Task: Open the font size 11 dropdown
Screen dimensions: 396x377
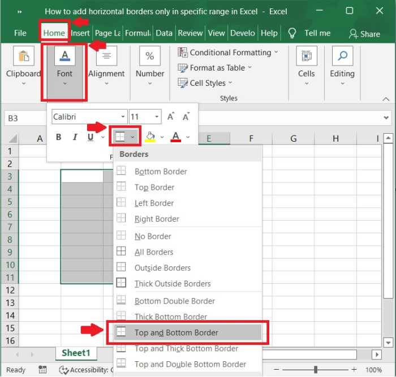Action: coord(157,117)
